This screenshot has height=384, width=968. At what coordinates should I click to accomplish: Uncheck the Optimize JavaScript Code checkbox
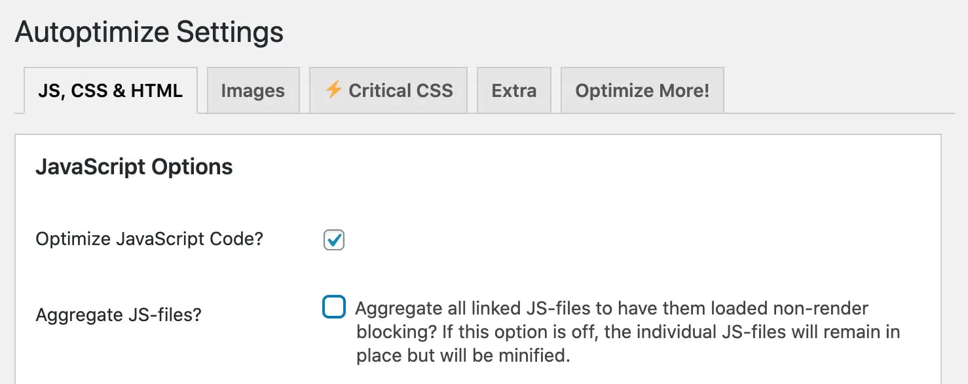pyautogui.click(x=333, y=240)
